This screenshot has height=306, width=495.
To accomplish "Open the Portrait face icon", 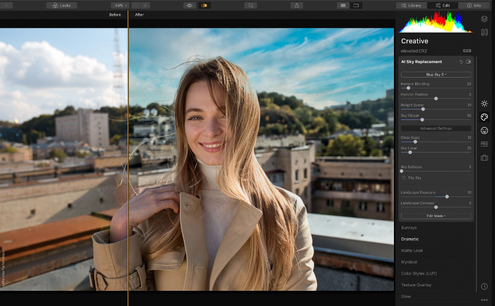I will pos(484,130).
